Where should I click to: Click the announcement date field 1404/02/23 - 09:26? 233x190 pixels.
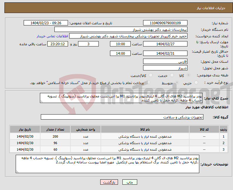pos(46,23)
